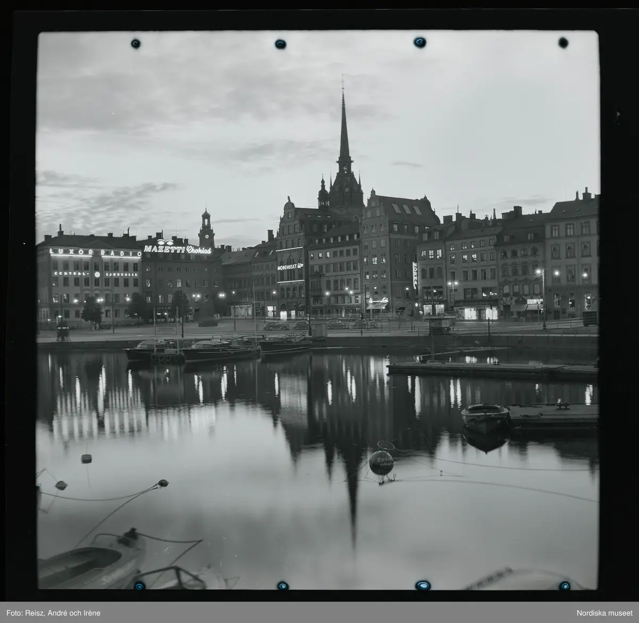639x623 pixels.
Task: Click the boat in the bottom-left foreground
Action: (x=91, y=559)
